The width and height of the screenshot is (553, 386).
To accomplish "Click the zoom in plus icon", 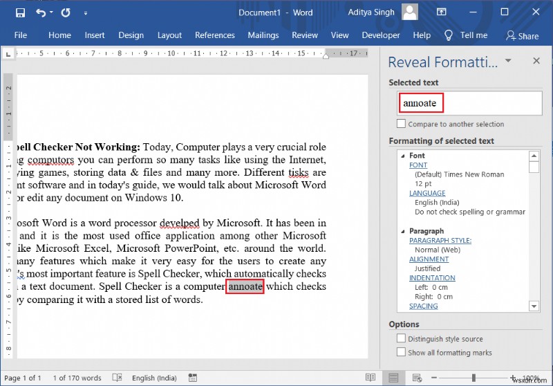I will (512, 378).
